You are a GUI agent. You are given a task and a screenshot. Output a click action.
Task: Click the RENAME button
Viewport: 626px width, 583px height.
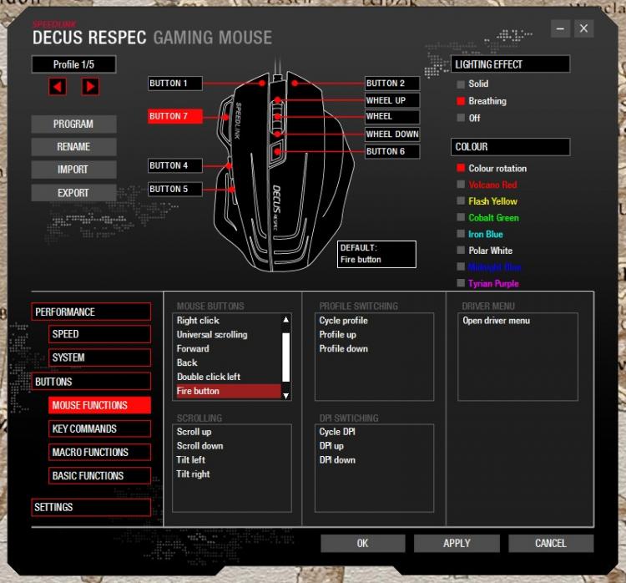click(73, 147)
